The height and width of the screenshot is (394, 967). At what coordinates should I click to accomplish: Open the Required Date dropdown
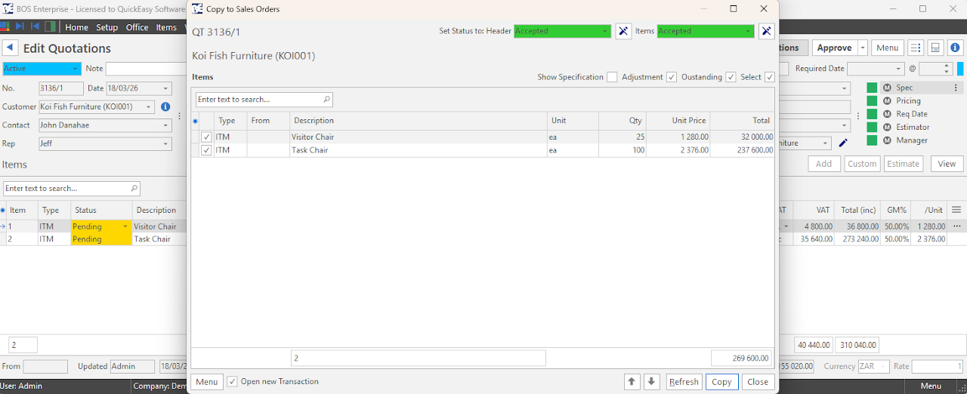point(899,69)
